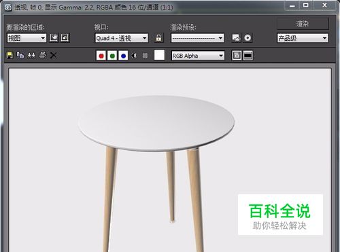The height and width of the screenshot is (252, 340).
Task: Toggle the blue channel
Action: click(x=123, y=56)
